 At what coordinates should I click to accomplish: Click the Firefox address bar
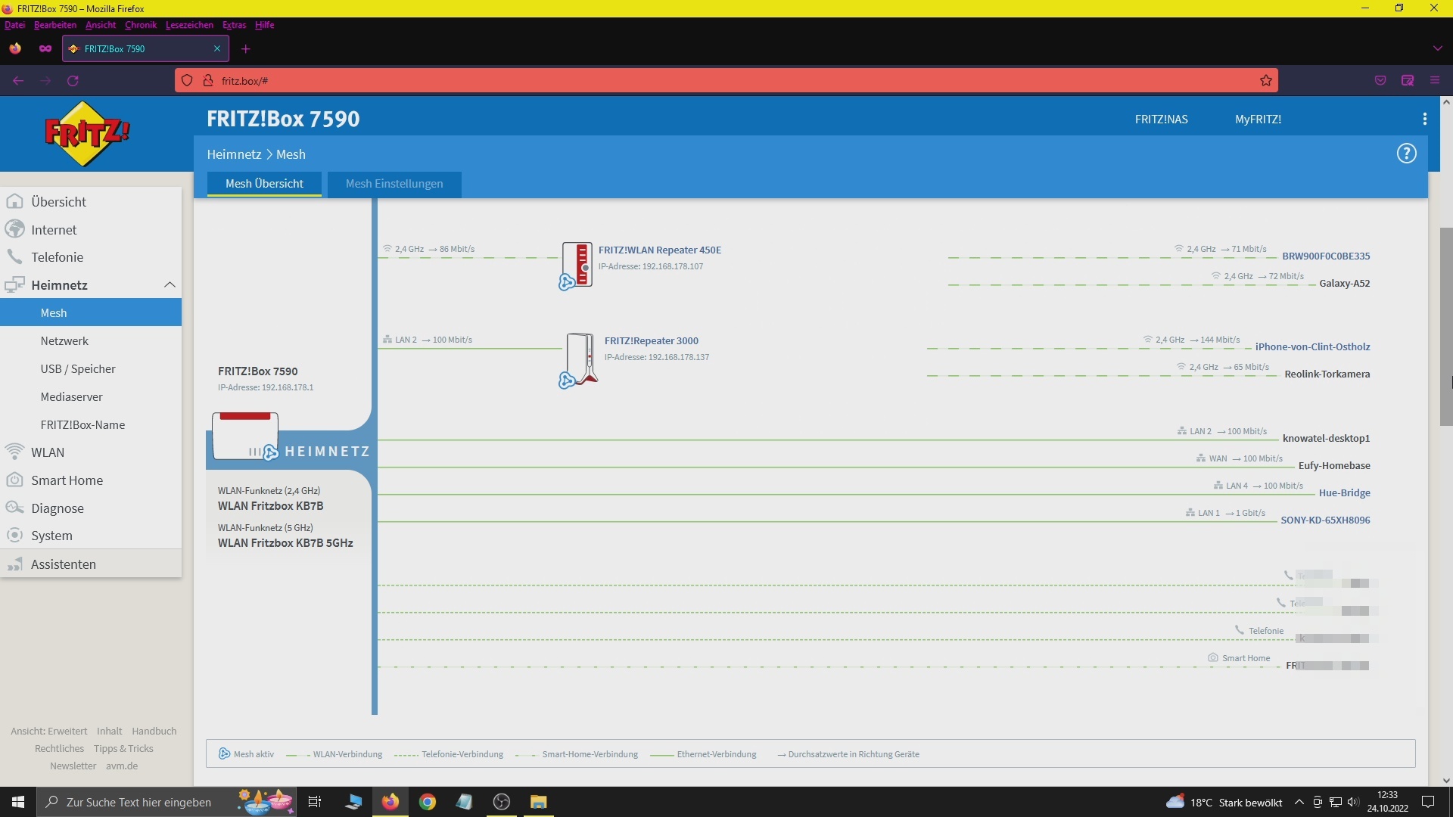(x=726, y=81)
